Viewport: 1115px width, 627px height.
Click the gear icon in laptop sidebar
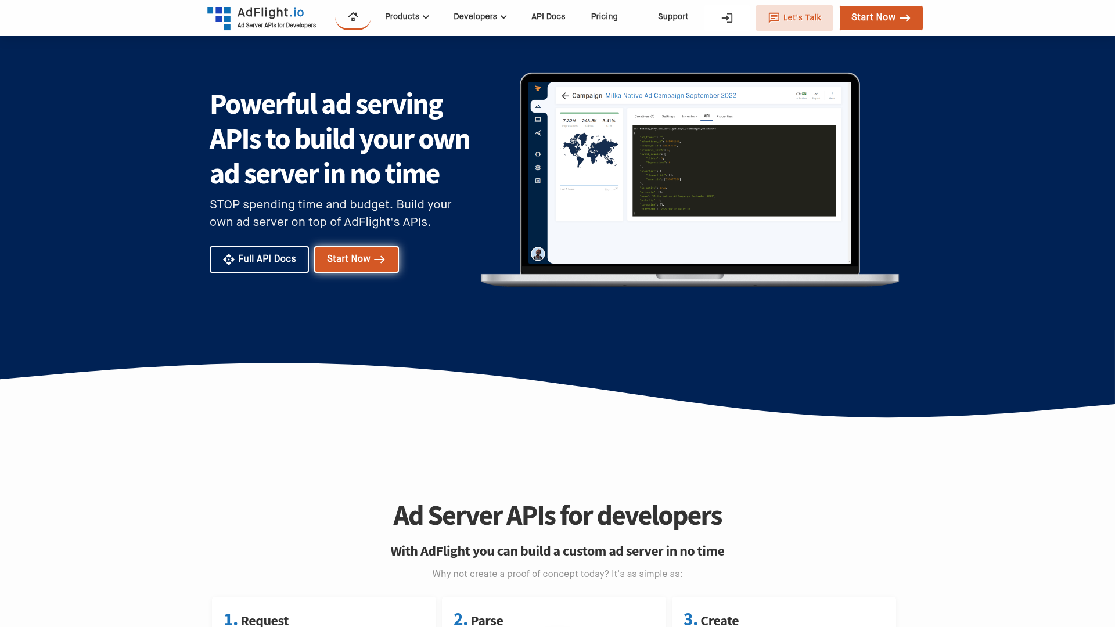(538, 168)
